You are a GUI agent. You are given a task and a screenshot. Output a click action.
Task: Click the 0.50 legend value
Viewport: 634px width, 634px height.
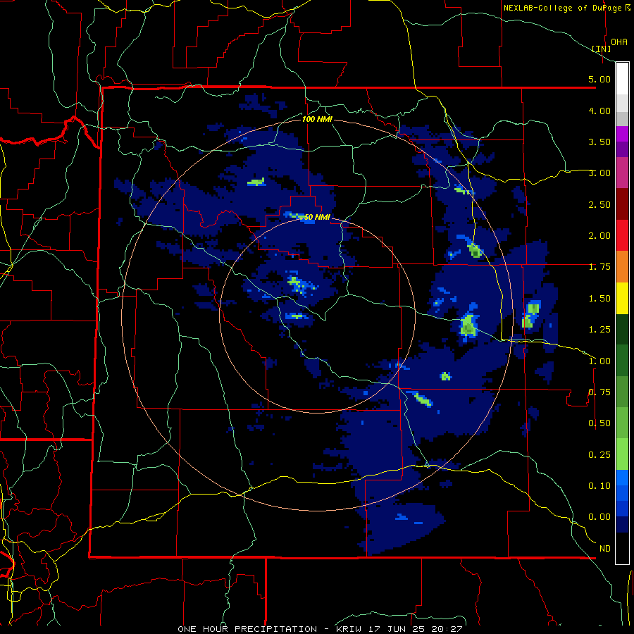click(599, 423)
